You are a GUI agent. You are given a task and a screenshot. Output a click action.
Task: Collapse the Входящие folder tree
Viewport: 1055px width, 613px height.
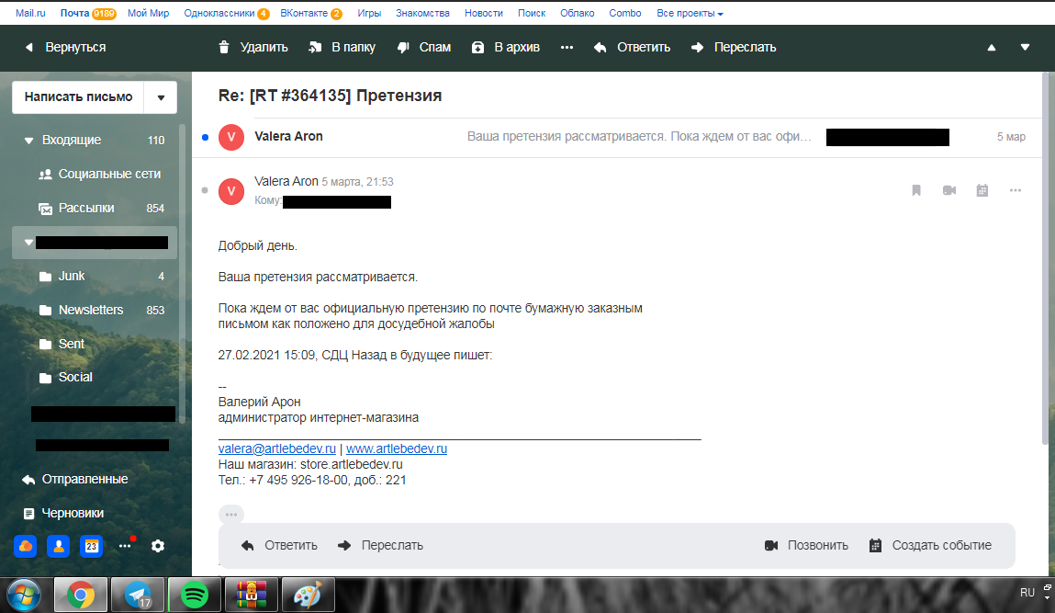28,141
